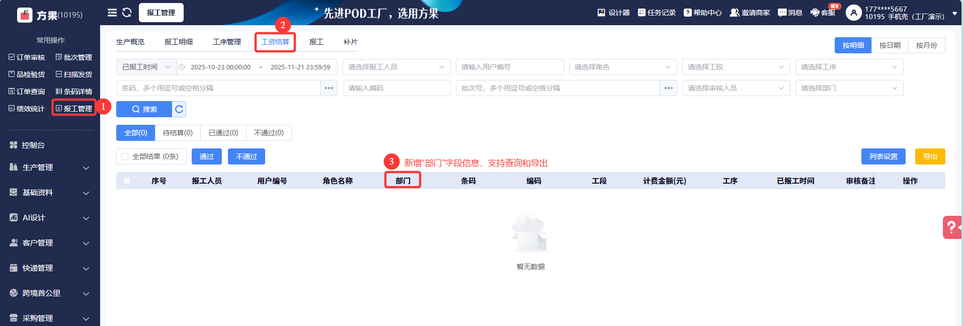963x326 pixels.
Task: Switch to the 工序管理 tab
Action: 227,42
